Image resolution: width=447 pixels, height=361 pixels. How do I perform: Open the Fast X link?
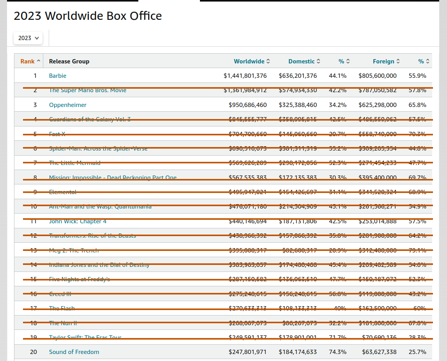click(x=57, y=134)
